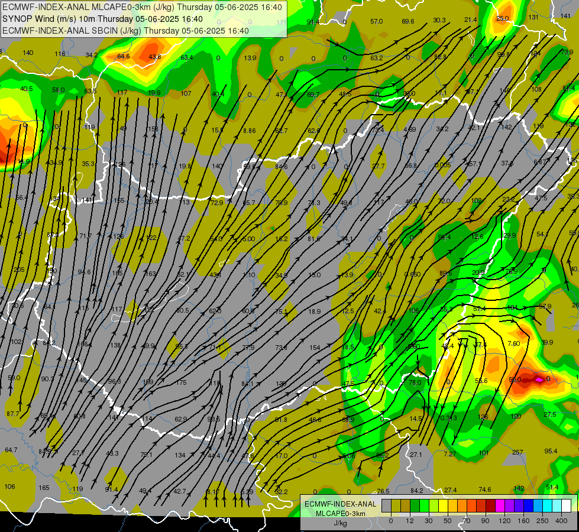Click map value 43.6 in the orange patch

tap(154, 57)
